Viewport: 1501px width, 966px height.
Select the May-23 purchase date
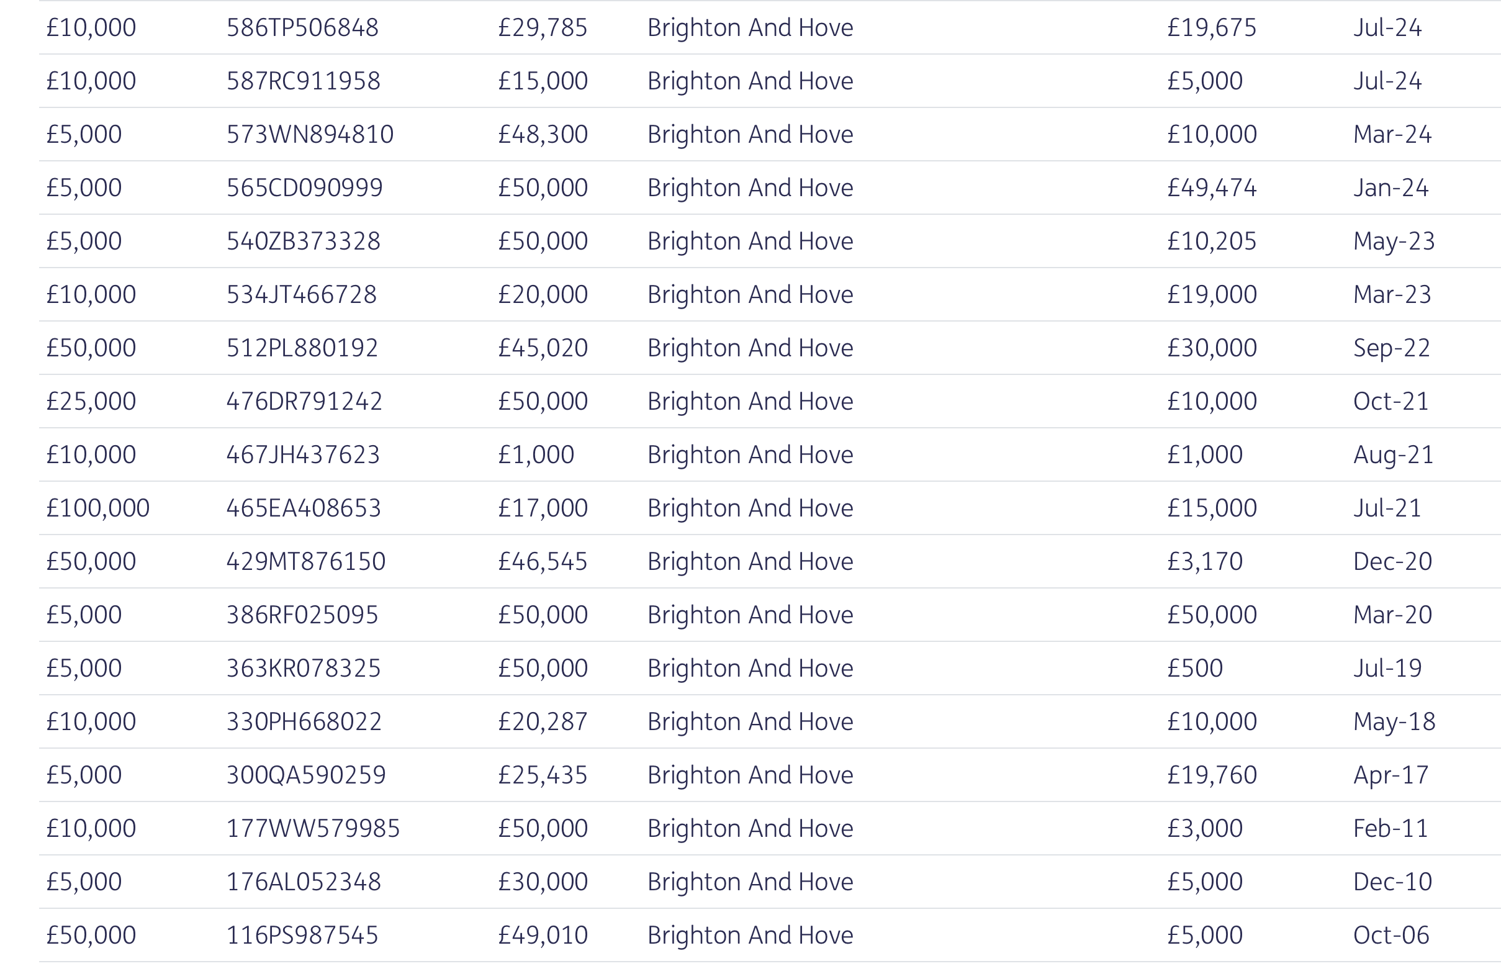click(1394, 242)
